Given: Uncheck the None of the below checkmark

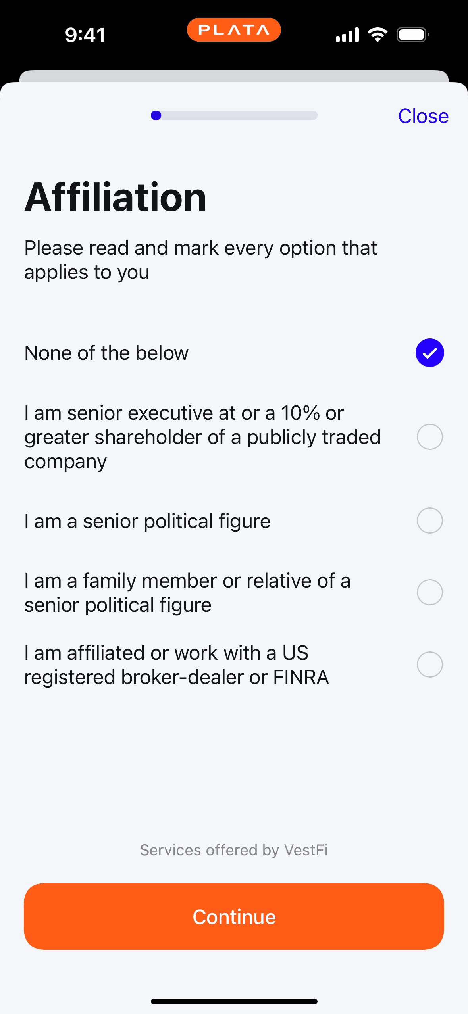Looking at the screenshot, I should tap(429, 353).
